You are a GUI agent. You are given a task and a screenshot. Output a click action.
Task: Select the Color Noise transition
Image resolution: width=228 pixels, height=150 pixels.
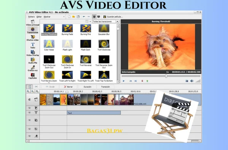click(x=49, y=45)
